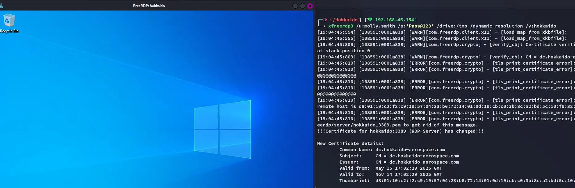The height and width of the screenshot is (188, 575).
Task: Click the xfreerdp3 command word
Action: click(341, 26)
